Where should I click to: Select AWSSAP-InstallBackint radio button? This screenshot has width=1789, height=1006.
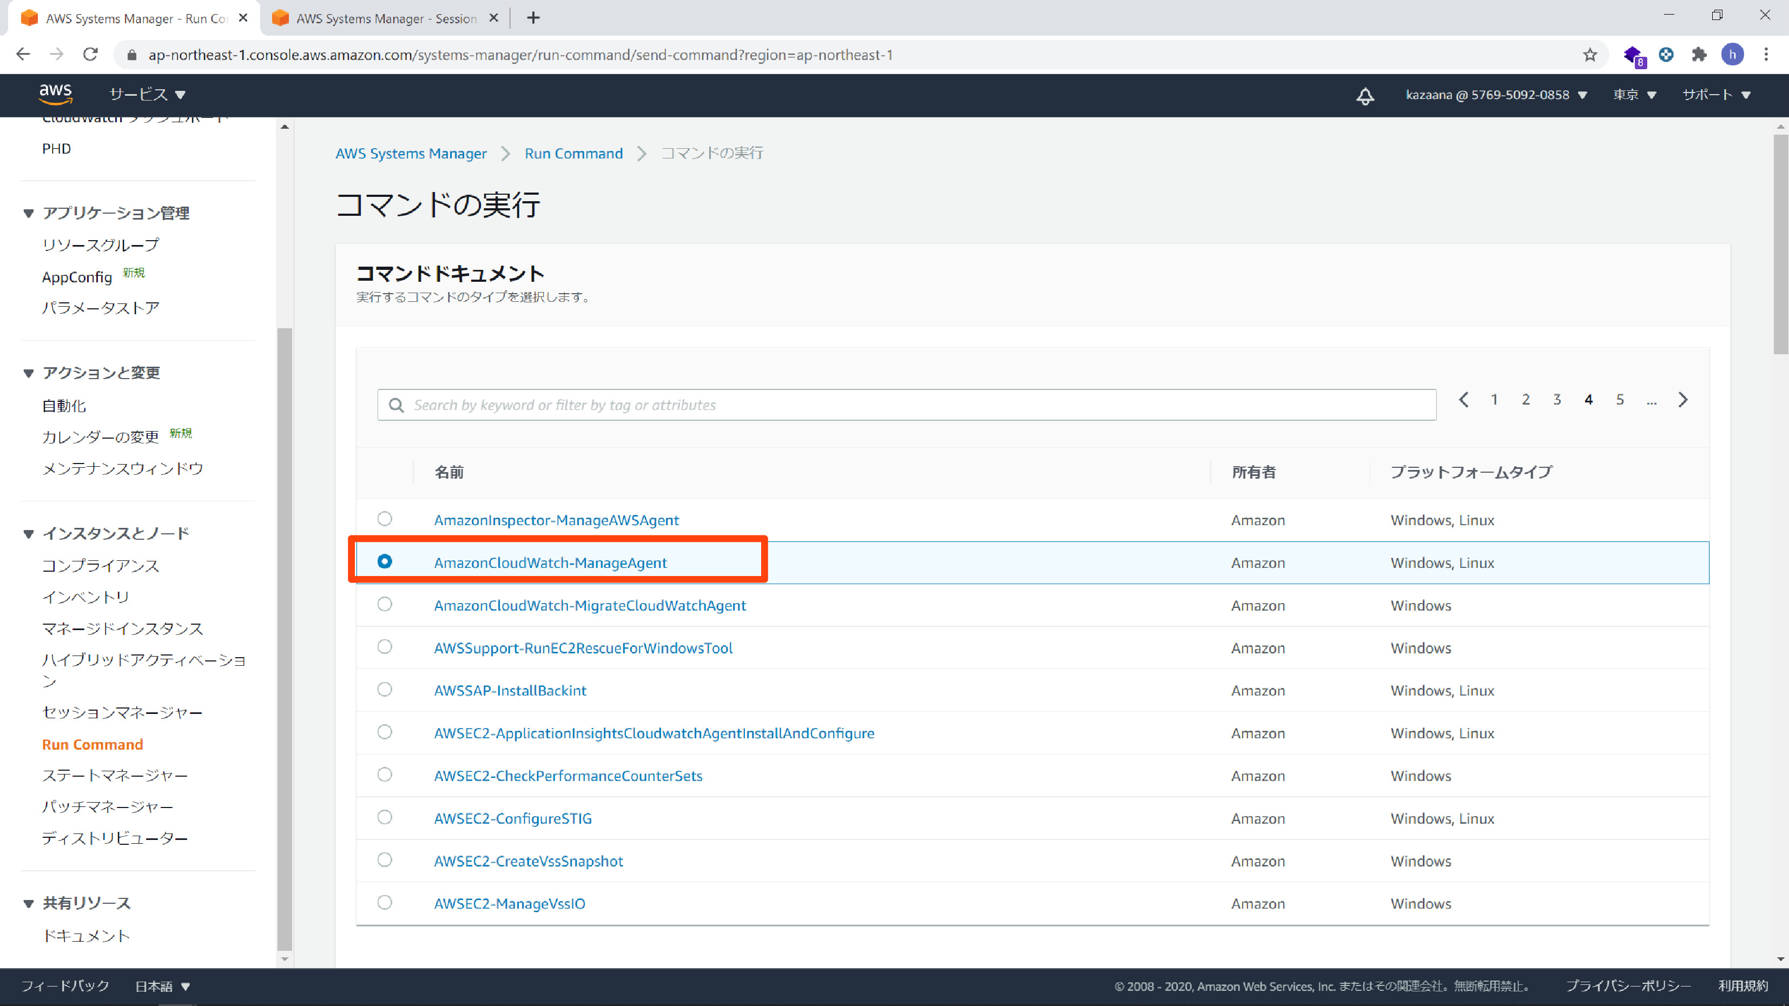[x=385, y=690]
